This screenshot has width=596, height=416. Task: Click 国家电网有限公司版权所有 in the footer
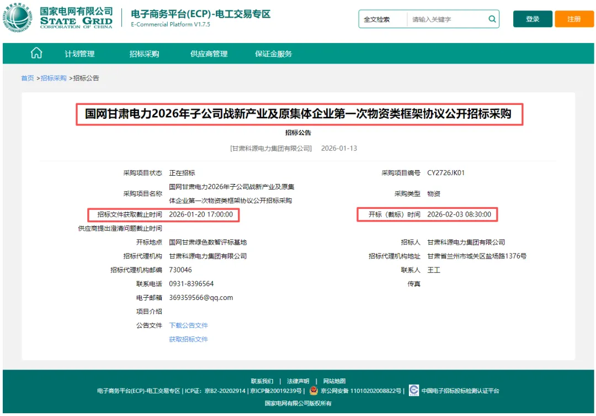pyautogui.click(x=298, y=403)
